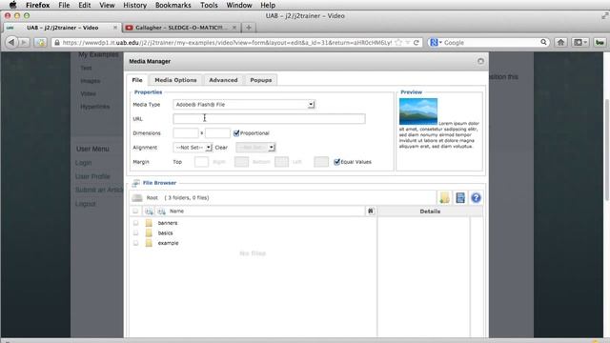This screenshot has width=610, height=343.
Task: Switch to the Media Options tab
Action: (175, 80)
